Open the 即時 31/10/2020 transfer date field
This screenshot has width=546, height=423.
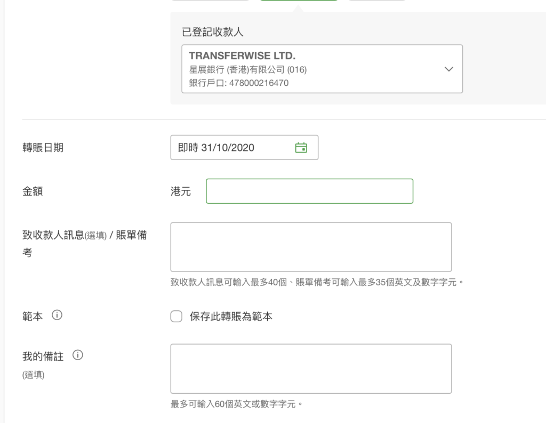click(244, 147)
